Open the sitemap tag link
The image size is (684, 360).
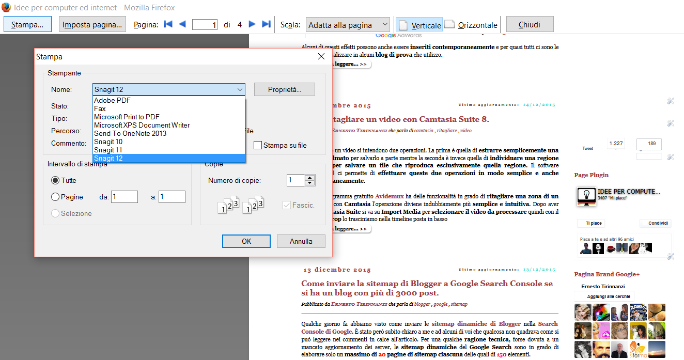pyautogui.click(x=459, y=305)
